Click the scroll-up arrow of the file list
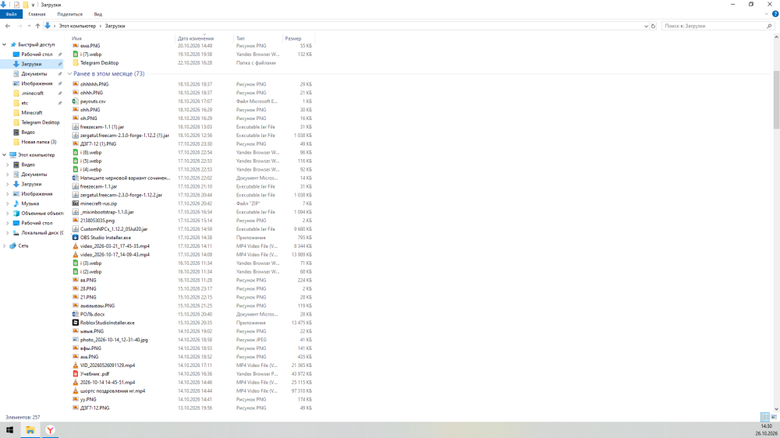 (x=776, y=37)
